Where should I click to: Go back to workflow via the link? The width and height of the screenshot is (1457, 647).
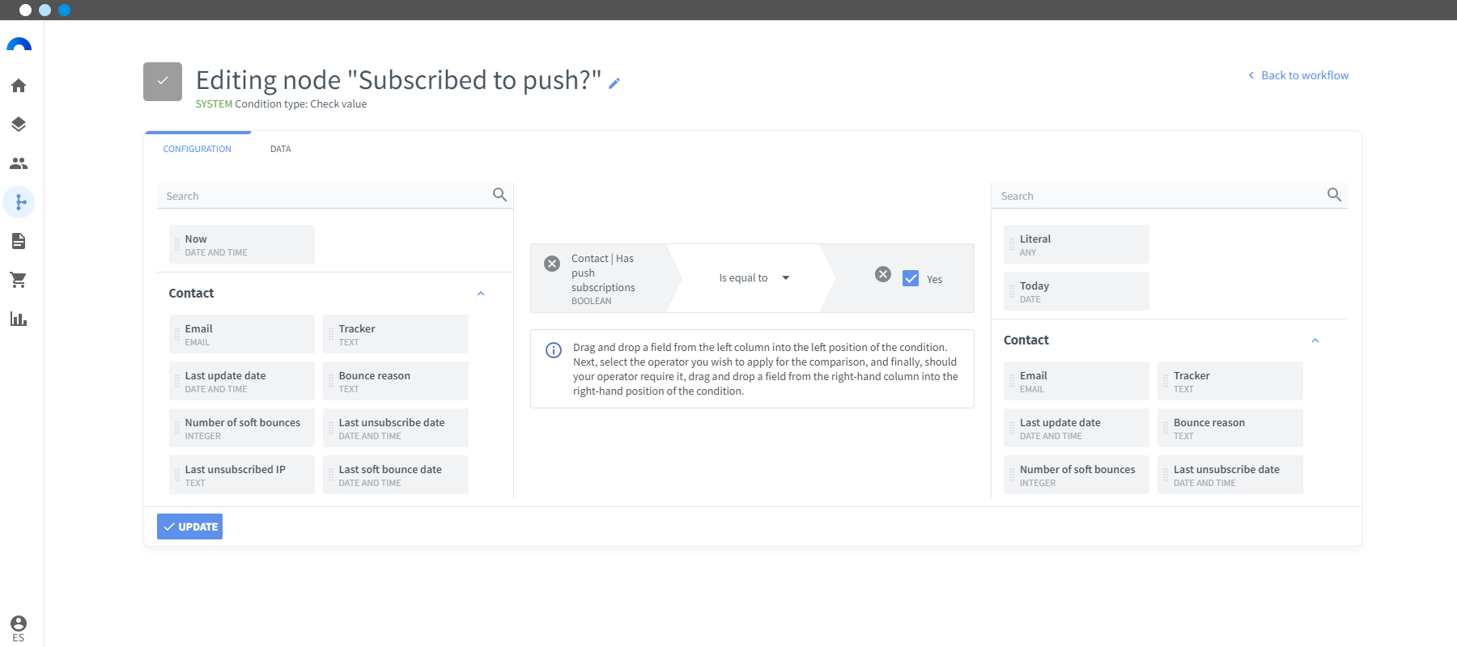[1298, 75]
